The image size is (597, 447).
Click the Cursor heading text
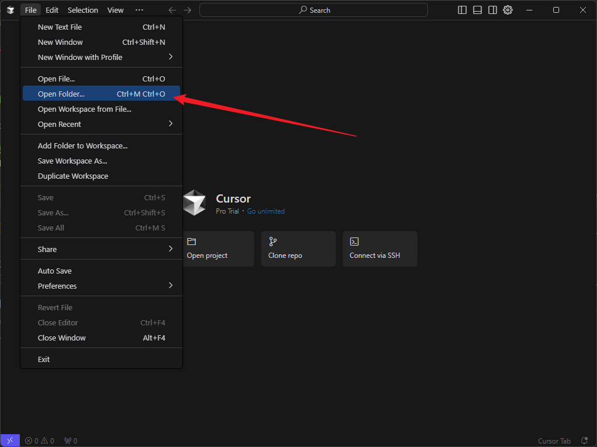point(233,198)
